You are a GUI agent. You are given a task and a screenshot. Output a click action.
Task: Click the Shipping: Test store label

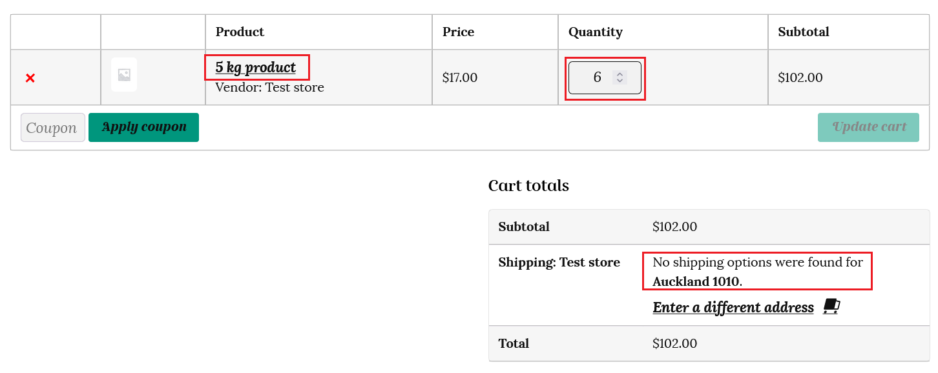click(559, 263)
